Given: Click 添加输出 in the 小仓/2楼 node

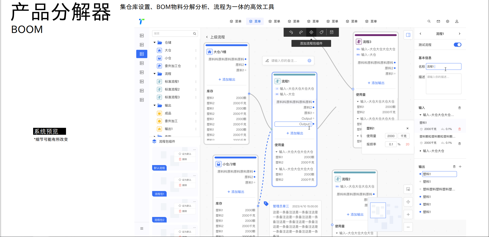Looking at the screenshot, I should [x=236, y=192].
